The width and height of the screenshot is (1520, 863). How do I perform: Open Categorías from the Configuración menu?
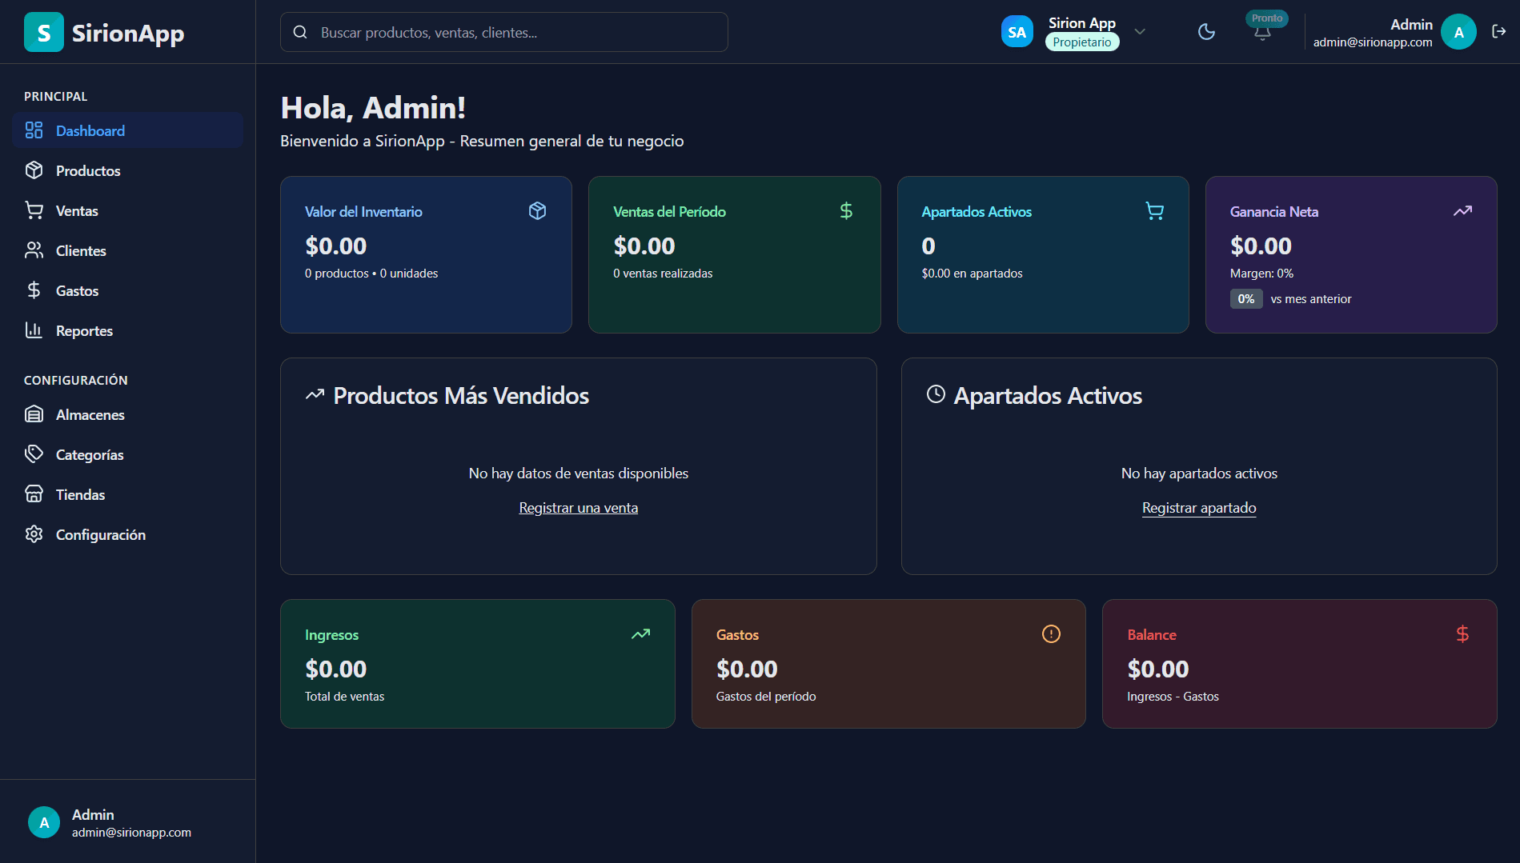(89, 454)
